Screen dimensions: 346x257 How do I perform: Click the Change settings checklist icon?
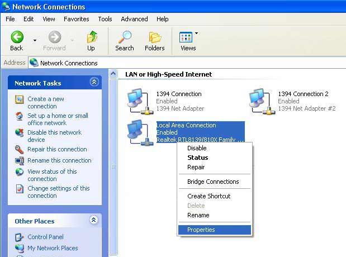pos(20,189)
